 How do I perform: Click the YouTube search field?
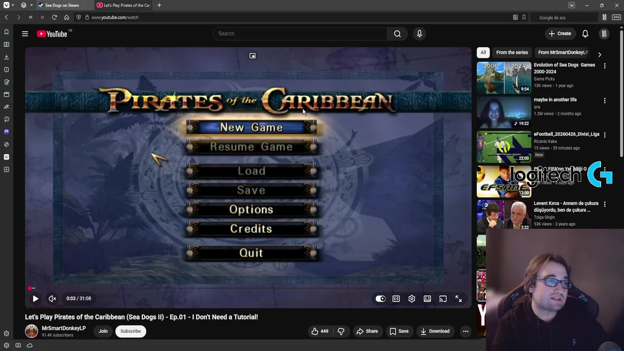tap(300, 34)
